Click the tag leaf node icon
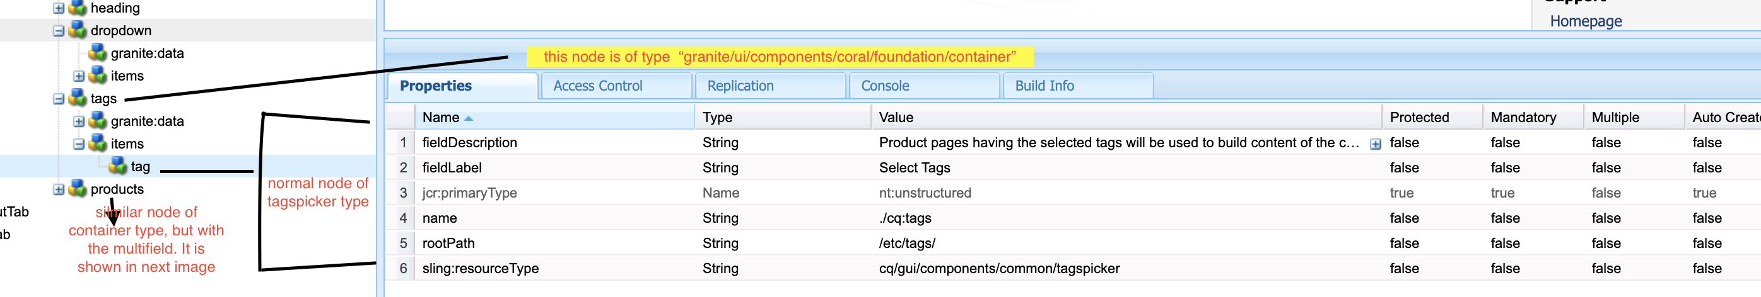Screen dimensions: 1761x297 click(117, 166)
